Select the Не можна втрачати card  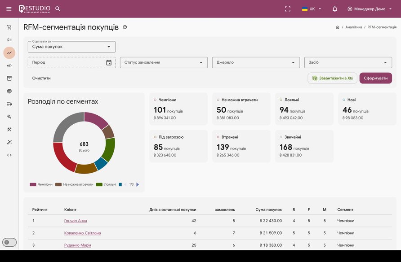[x=241, y=109]
